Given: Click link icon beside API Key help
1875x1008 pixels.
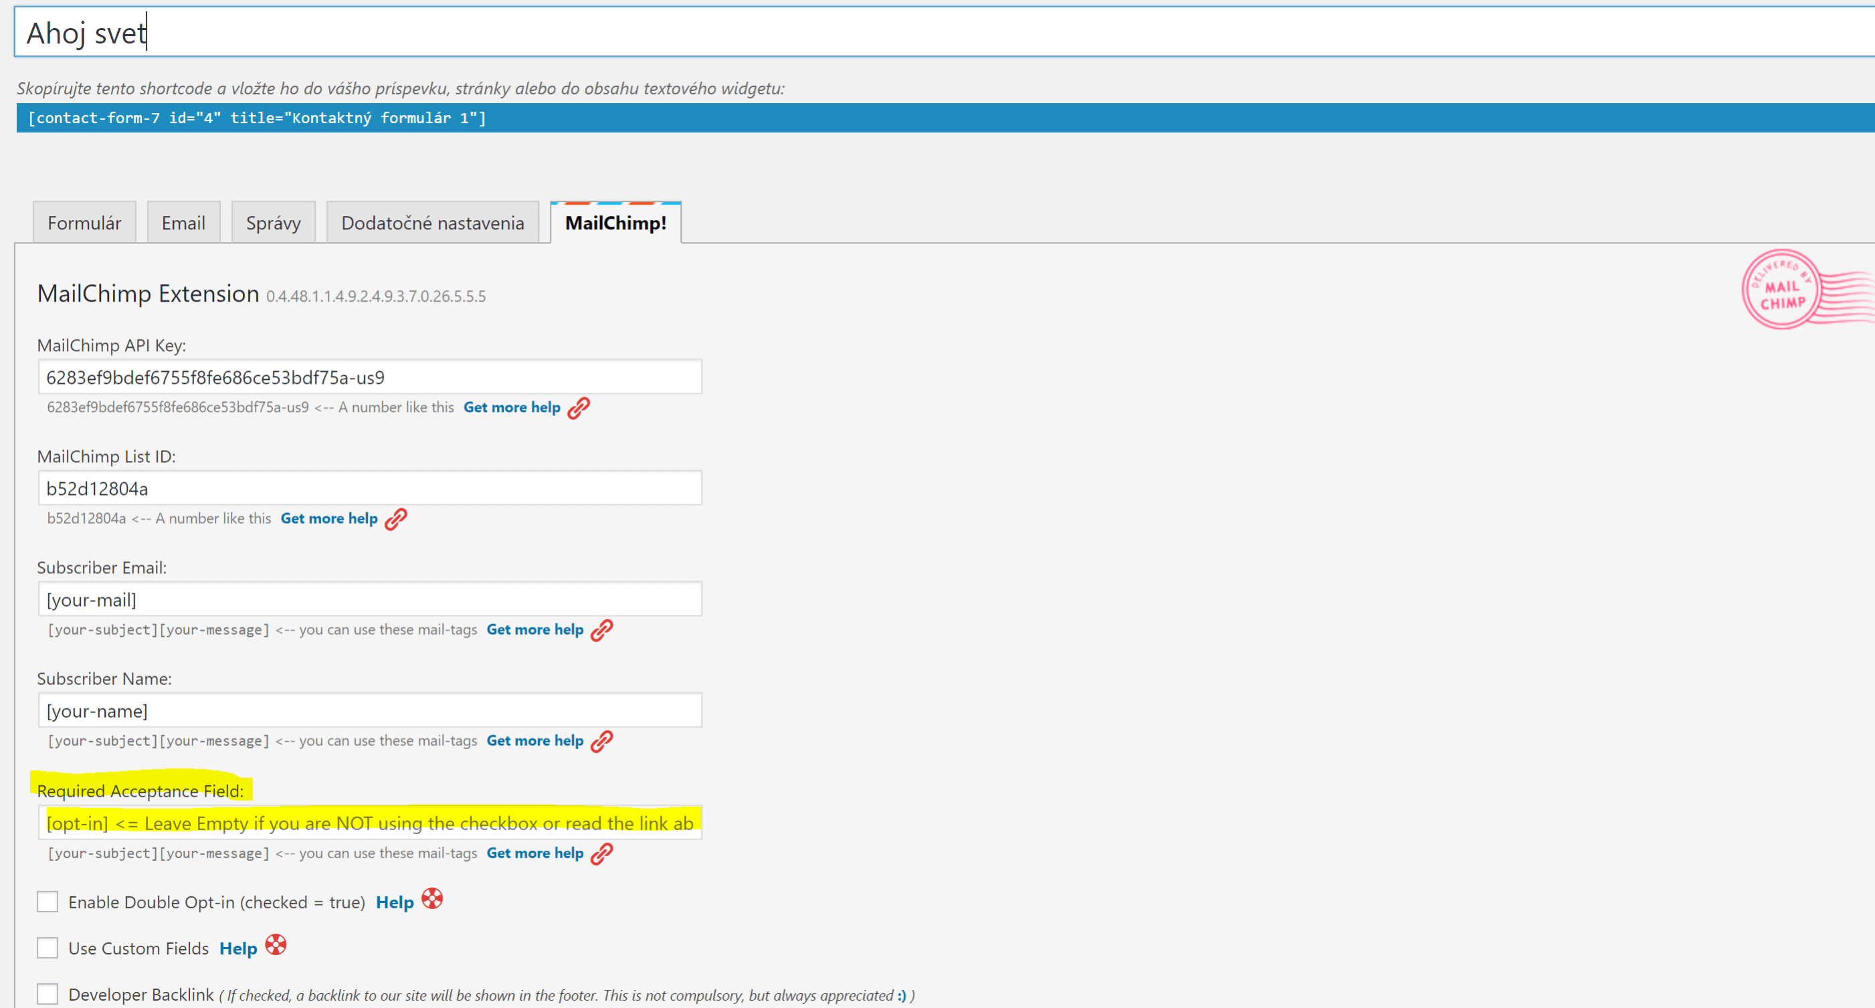Looking at the screenshot, I should point(579,408).
